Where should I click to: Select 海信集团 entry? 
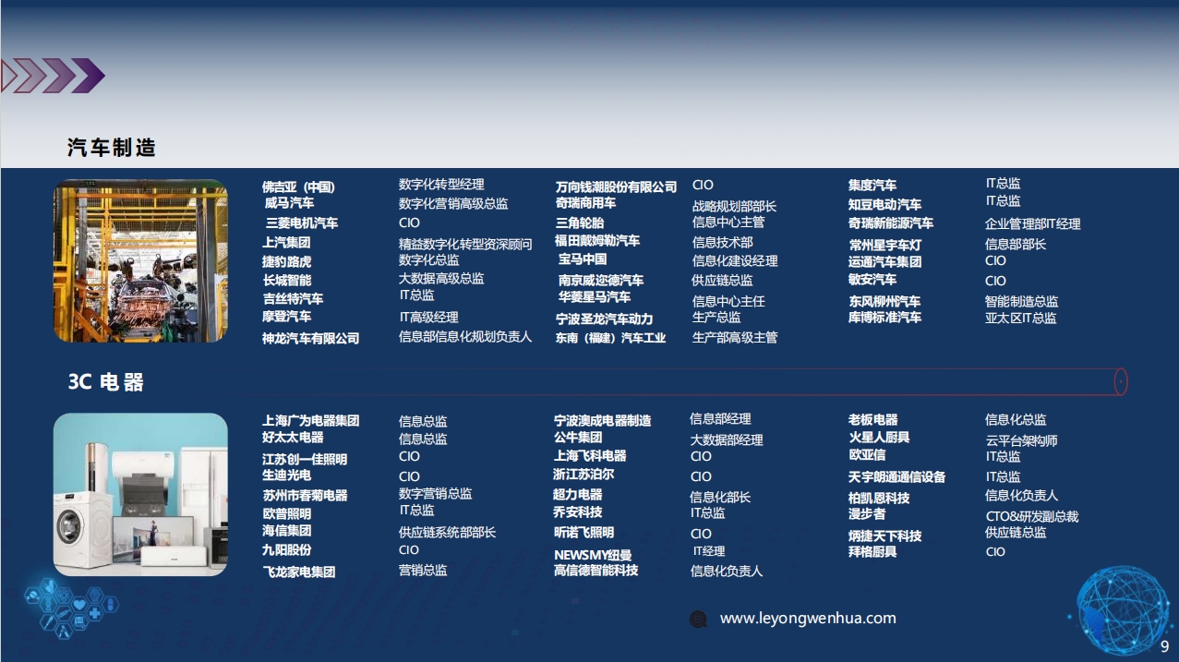click(286, 531)
